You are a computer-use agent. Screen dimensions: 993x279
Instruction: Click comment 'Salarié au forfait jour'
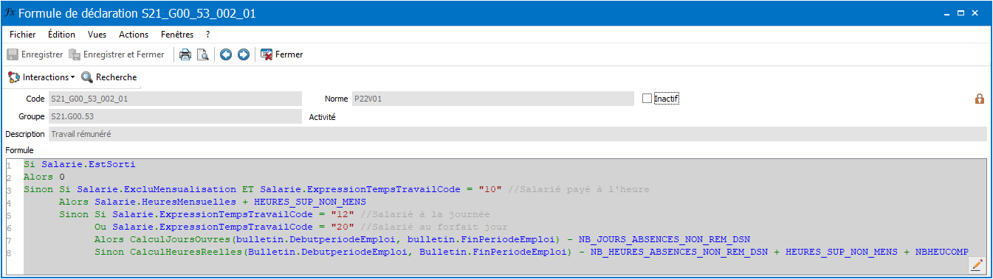tap(441, 227)
